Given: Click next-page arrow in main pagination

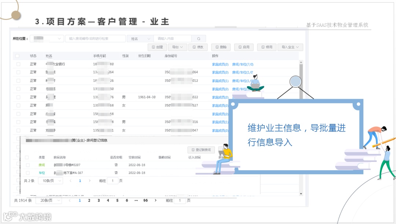Looking at the screenshot, I should pos(155,201).
